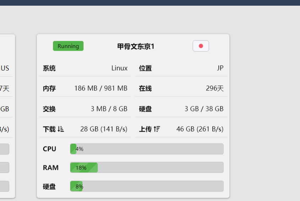The height and width of the screenshot is (201, 300).
Task: Click the 硬盘 8% progress bar
Action: [147, 186]
